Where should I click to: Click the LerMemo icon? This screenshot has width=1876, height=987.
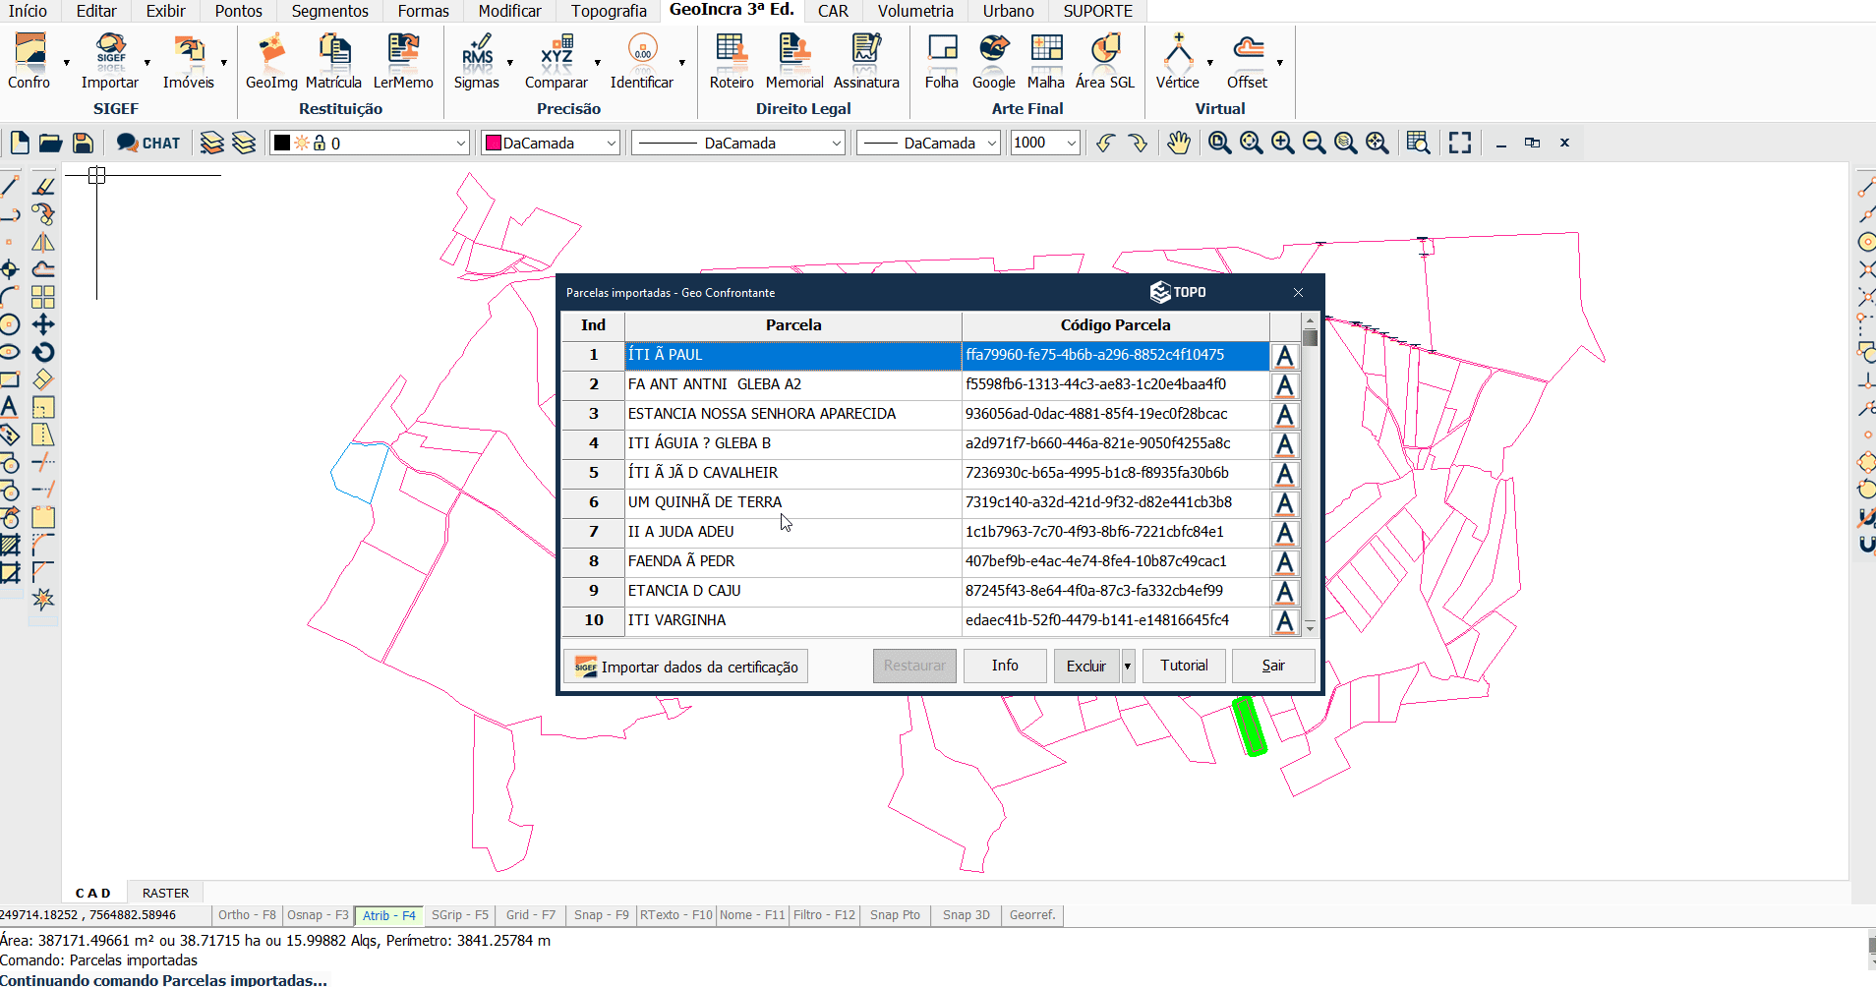[x=403, y=60]
